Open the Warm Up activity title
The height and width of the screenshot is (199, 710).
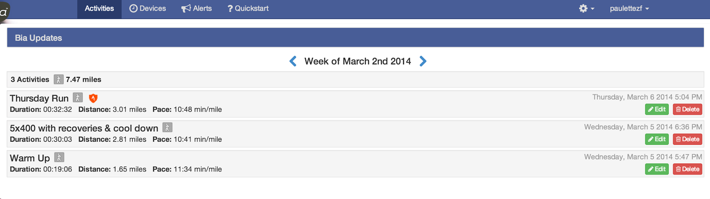pos(30,158)
